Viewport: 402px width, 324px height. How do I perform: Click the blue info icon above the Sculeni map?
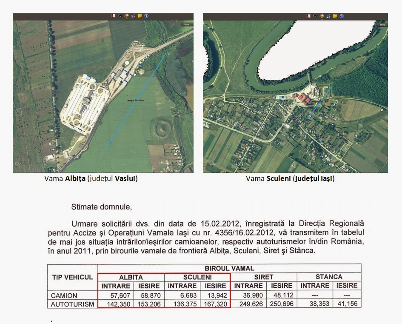(342, 16)
